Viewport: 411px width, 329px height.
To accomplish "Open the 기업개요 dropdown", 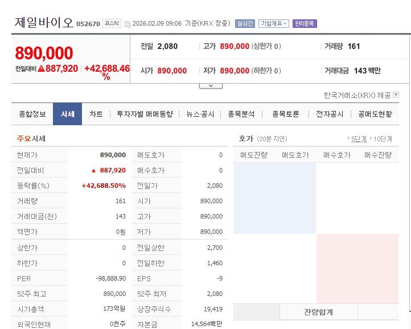I will 274,23.
